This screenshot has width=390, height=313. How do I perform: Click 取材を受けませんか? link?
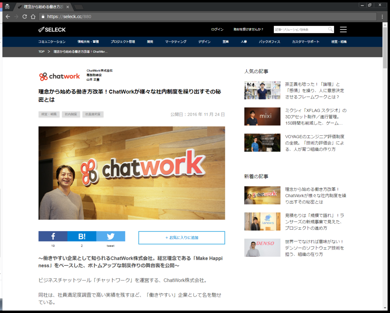248,29
